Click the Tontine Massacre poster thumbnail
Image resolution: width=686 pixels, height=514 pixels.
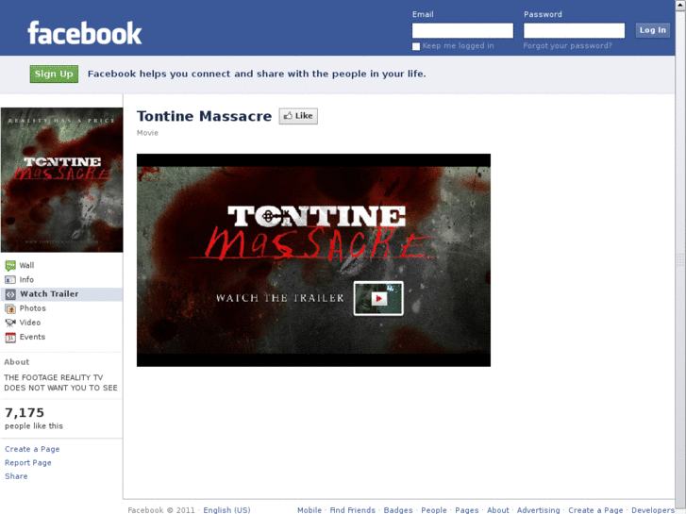61,180
